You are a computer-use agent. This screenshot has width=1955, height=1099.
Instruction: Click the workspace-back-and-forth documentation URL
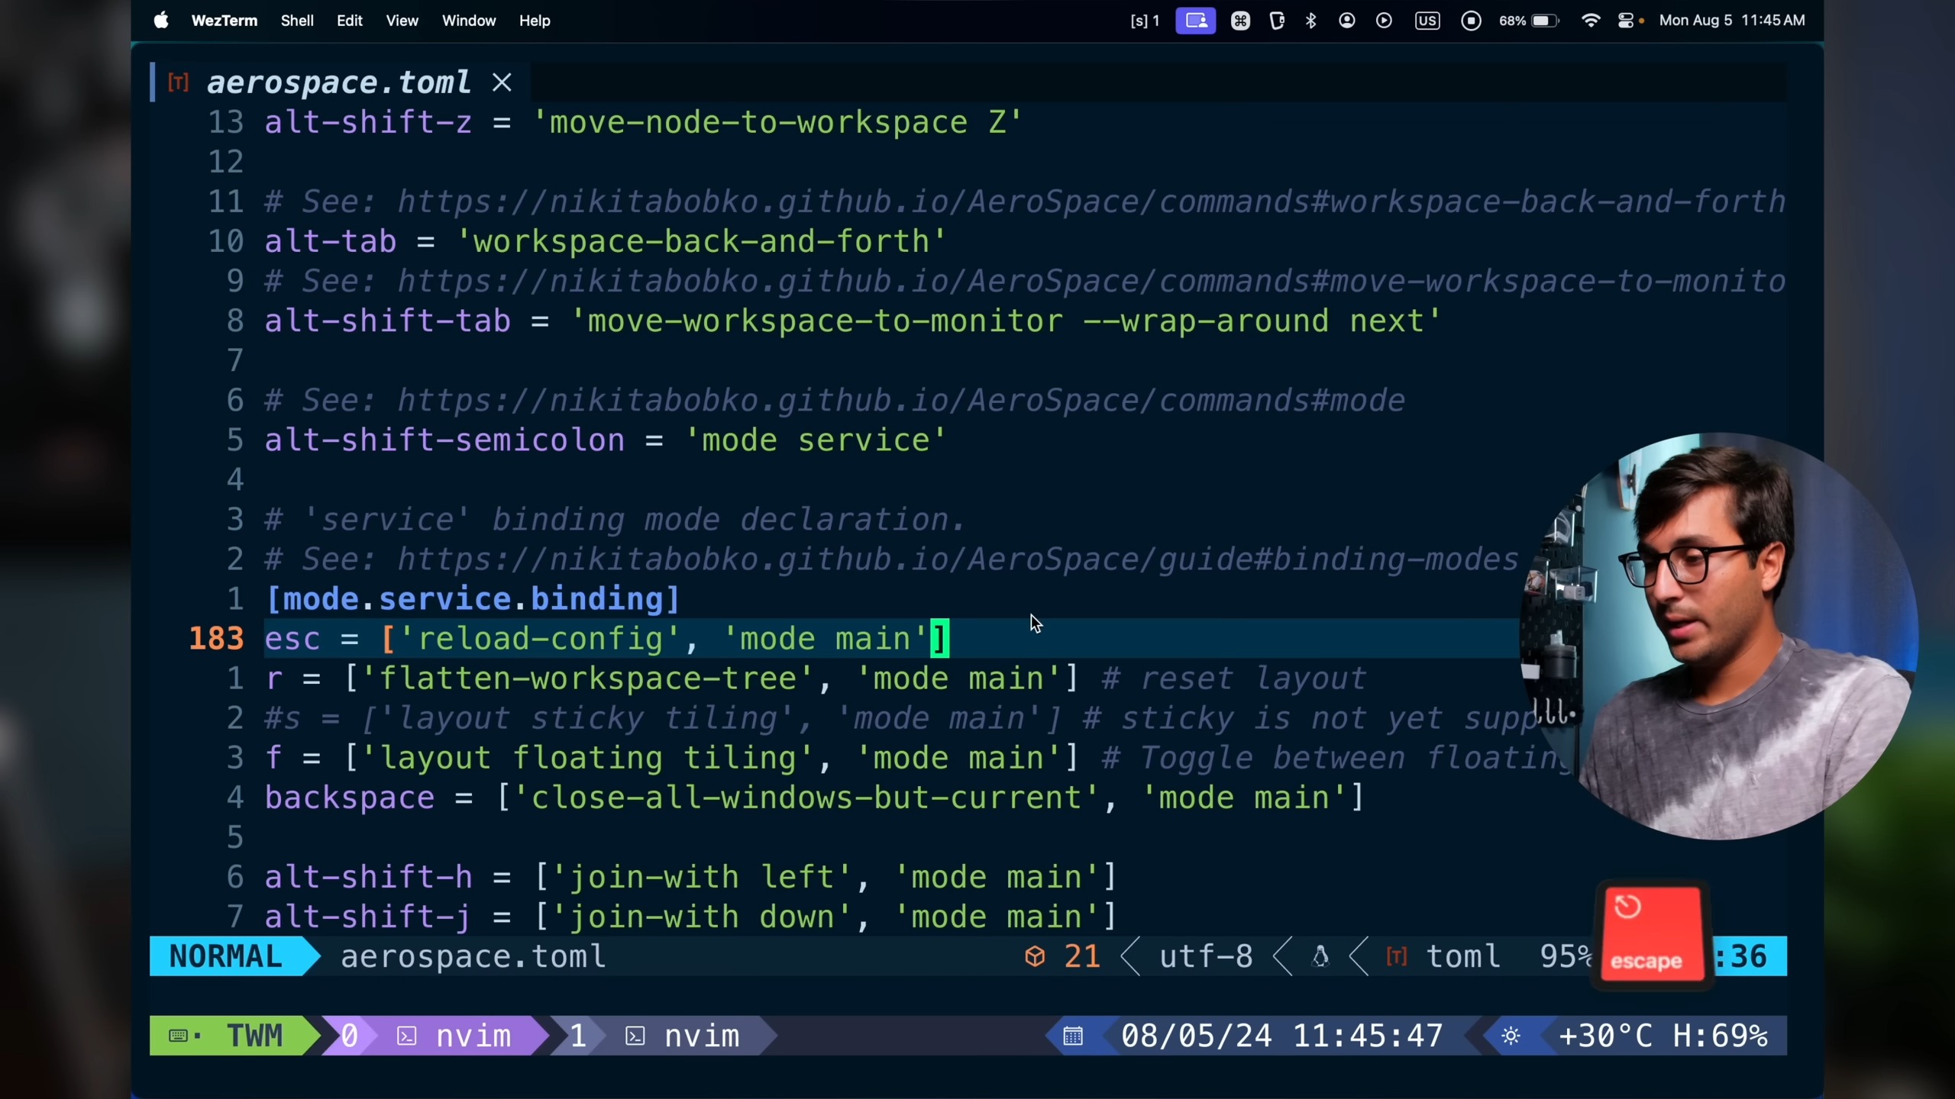point(1091,202)
